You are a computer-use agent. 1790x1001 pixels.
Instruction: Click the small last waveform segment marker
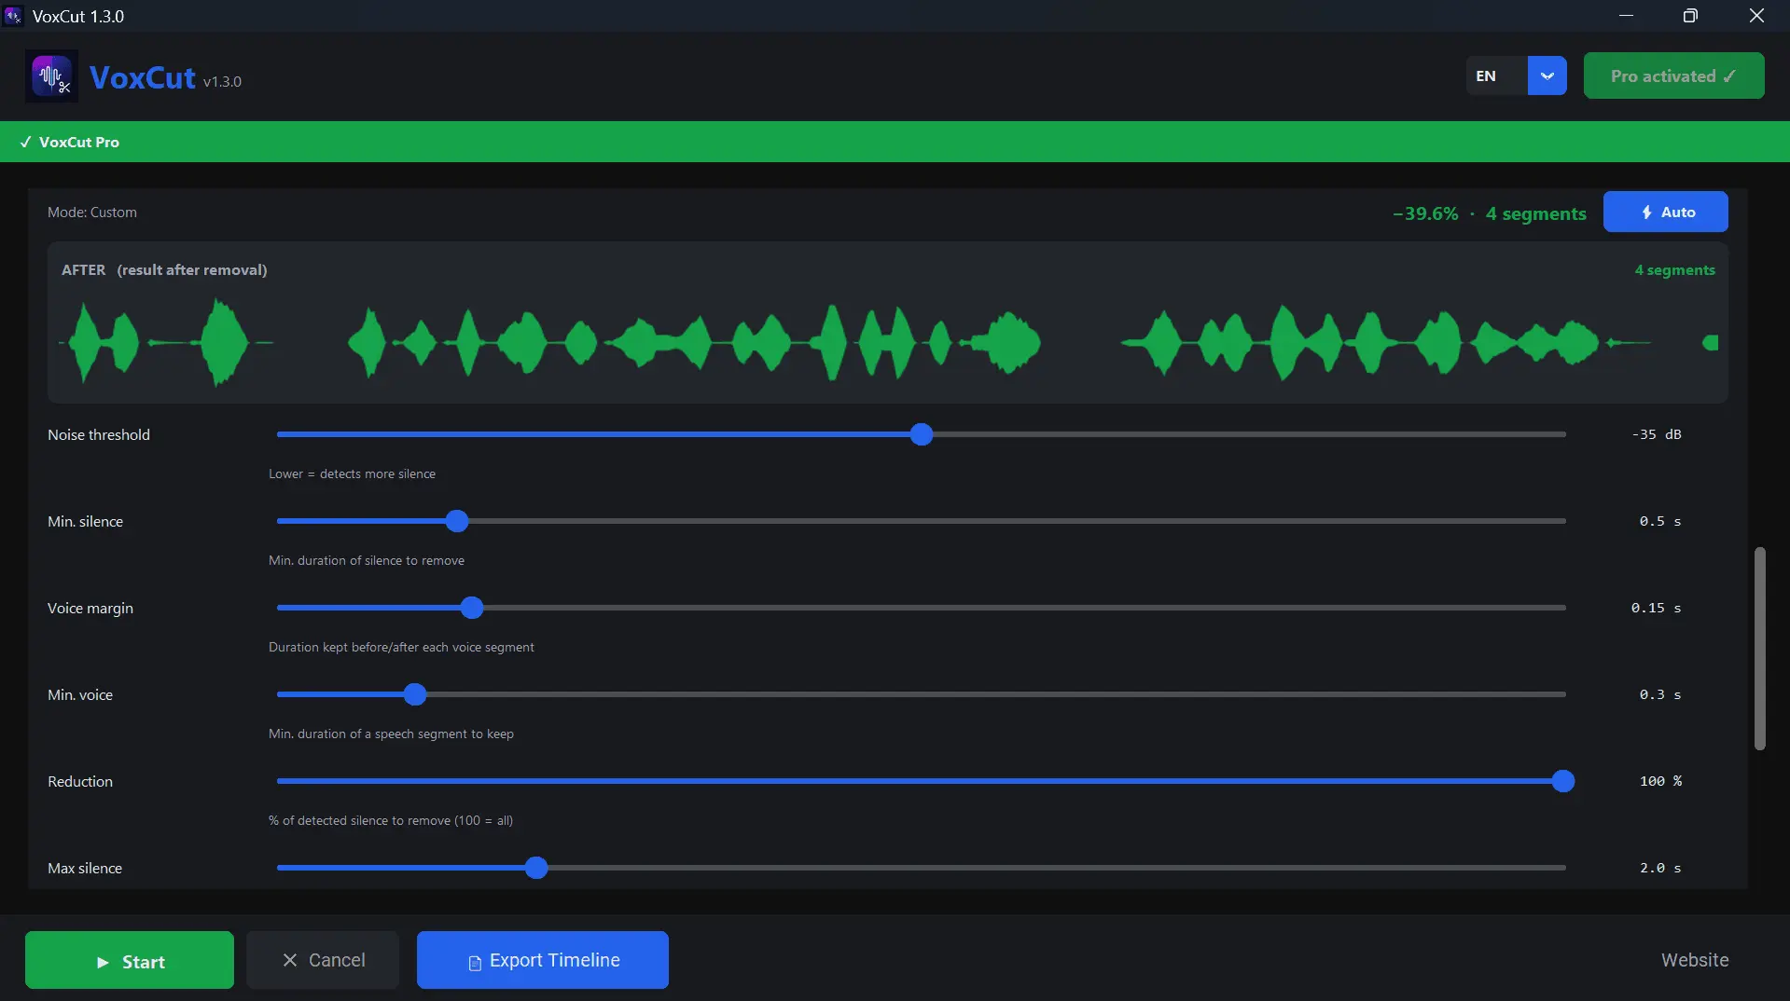[x=1710, y=343]
